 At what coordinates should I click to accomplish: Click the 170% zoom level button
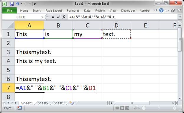coord(136,108)
